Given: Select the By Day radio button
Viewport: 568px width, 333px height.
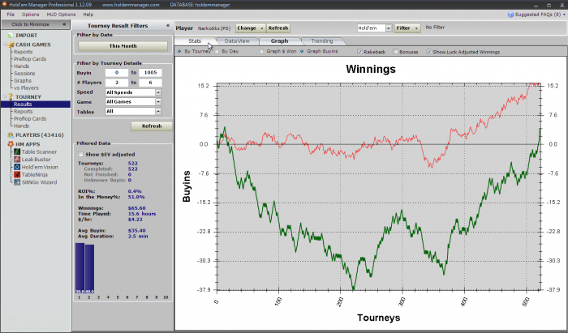Looking at the screenshot, I should 217,51.
